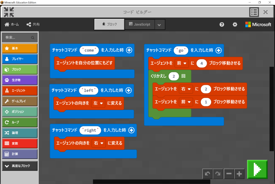The height and width of the screenshot is (184, 275).
Task: Zoom out with the minus icon
Action: [x=229, y=174]
